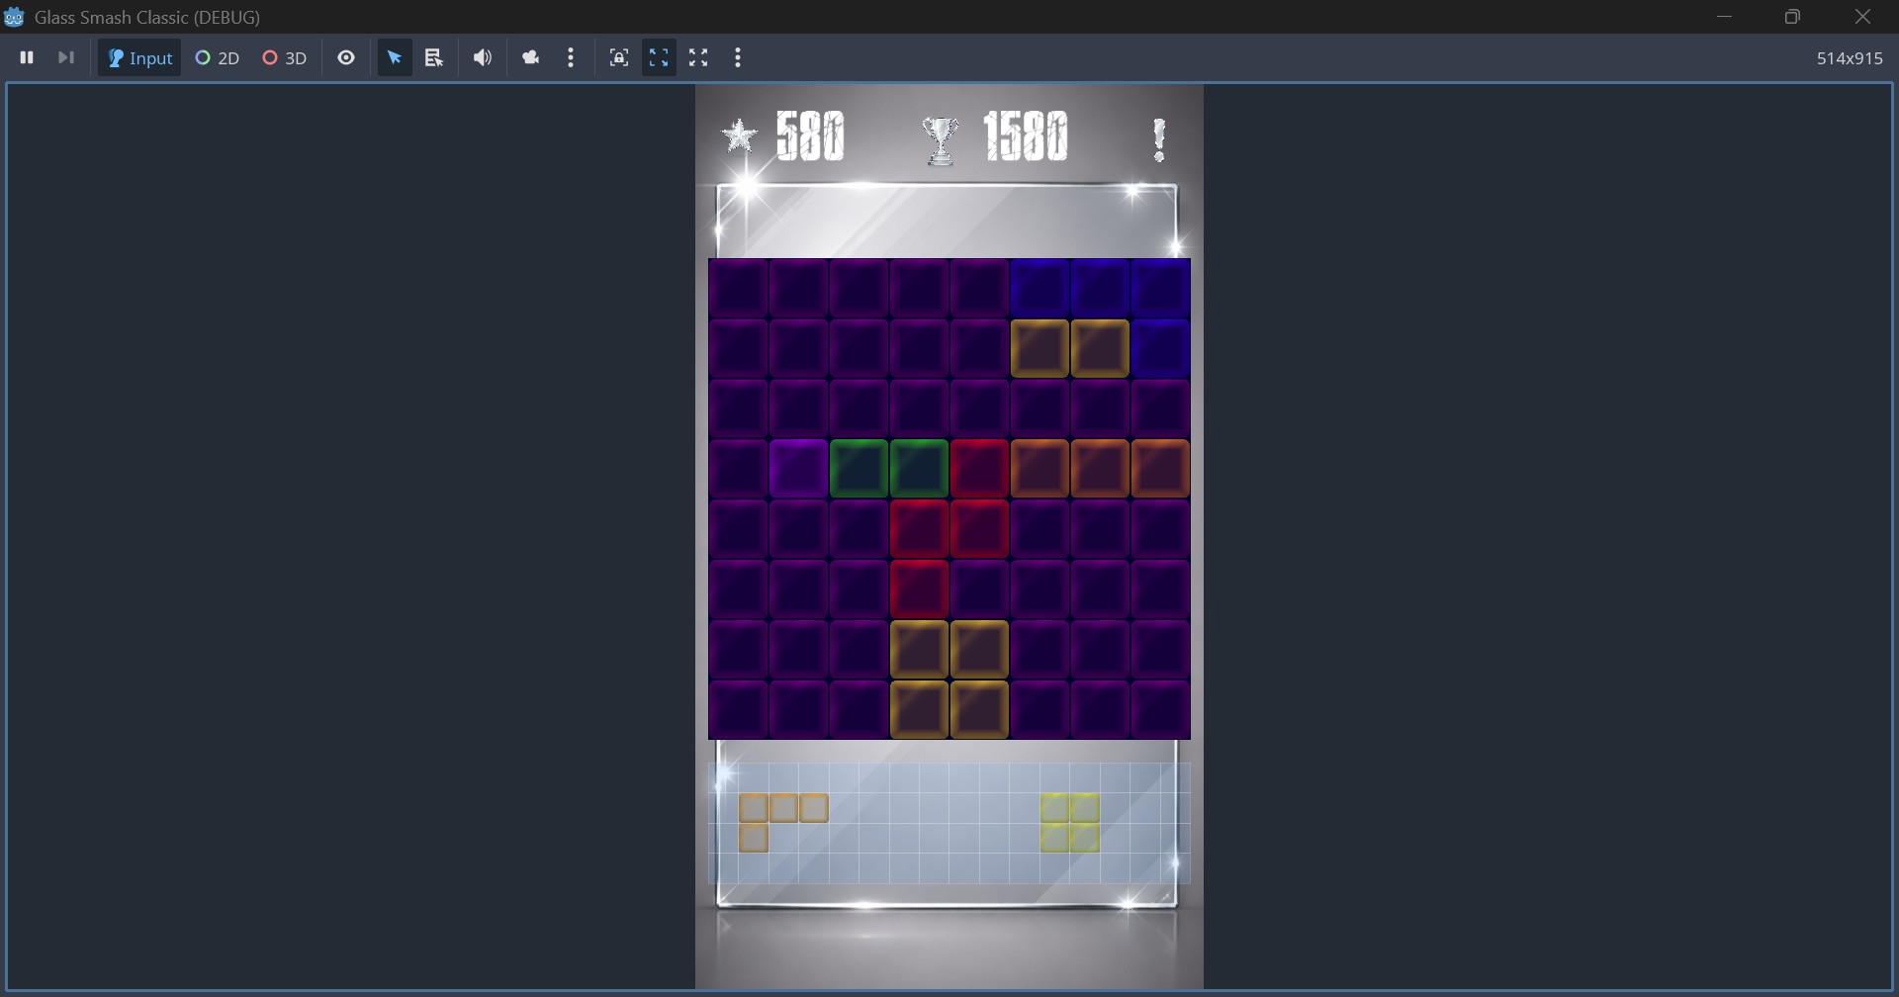Toggle the camera override icon
Image resolution: width=1899 pixels, height=997 pixels.
[530, 56]
